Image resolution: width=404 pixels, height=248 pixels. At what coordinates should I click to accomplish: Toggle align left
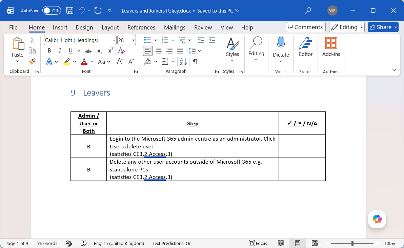click(x=148, y=51)
